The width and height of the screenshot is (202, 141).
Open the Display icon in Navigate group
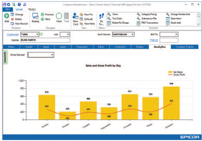point(35,16)
